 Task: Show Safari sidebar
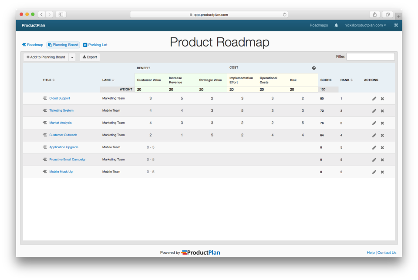tap(61, 14)
